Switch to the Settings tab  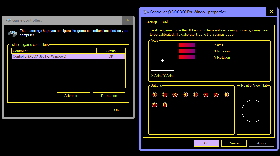151,22
